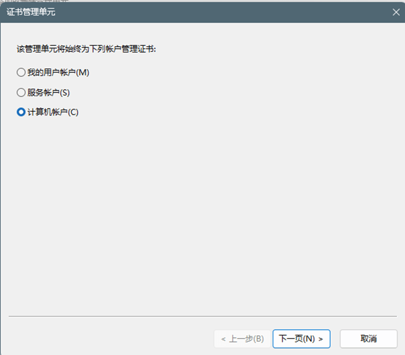Click the circle beside 我的用户帐户(M)

click(21, 72)
